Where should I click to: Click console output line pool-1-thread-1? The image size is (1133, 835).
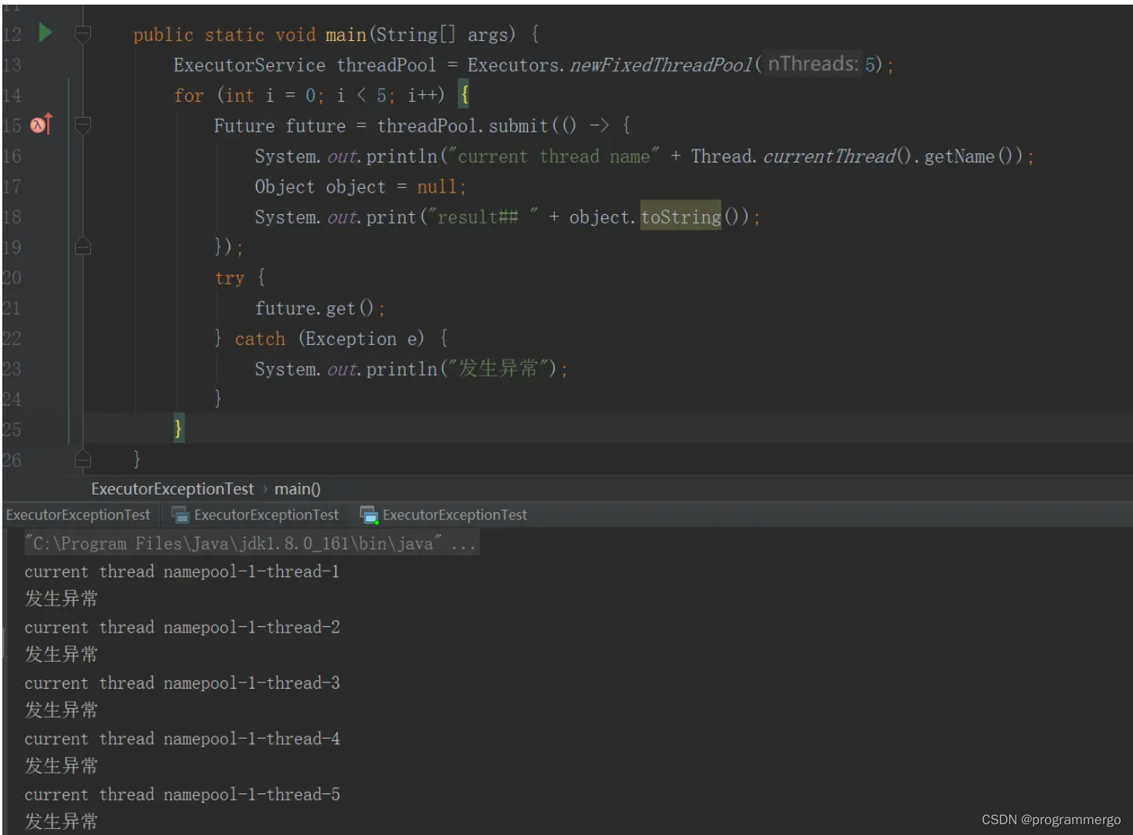pos(182,572)
